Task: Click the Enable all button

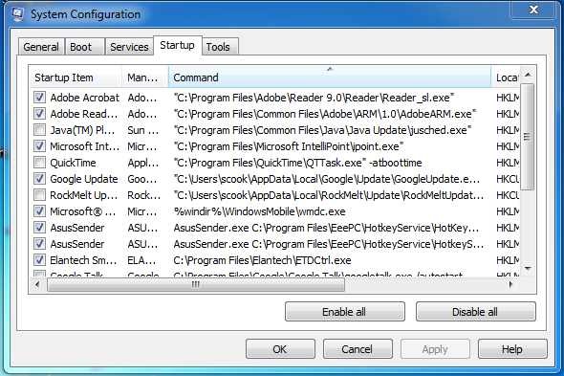Action: 344,312
